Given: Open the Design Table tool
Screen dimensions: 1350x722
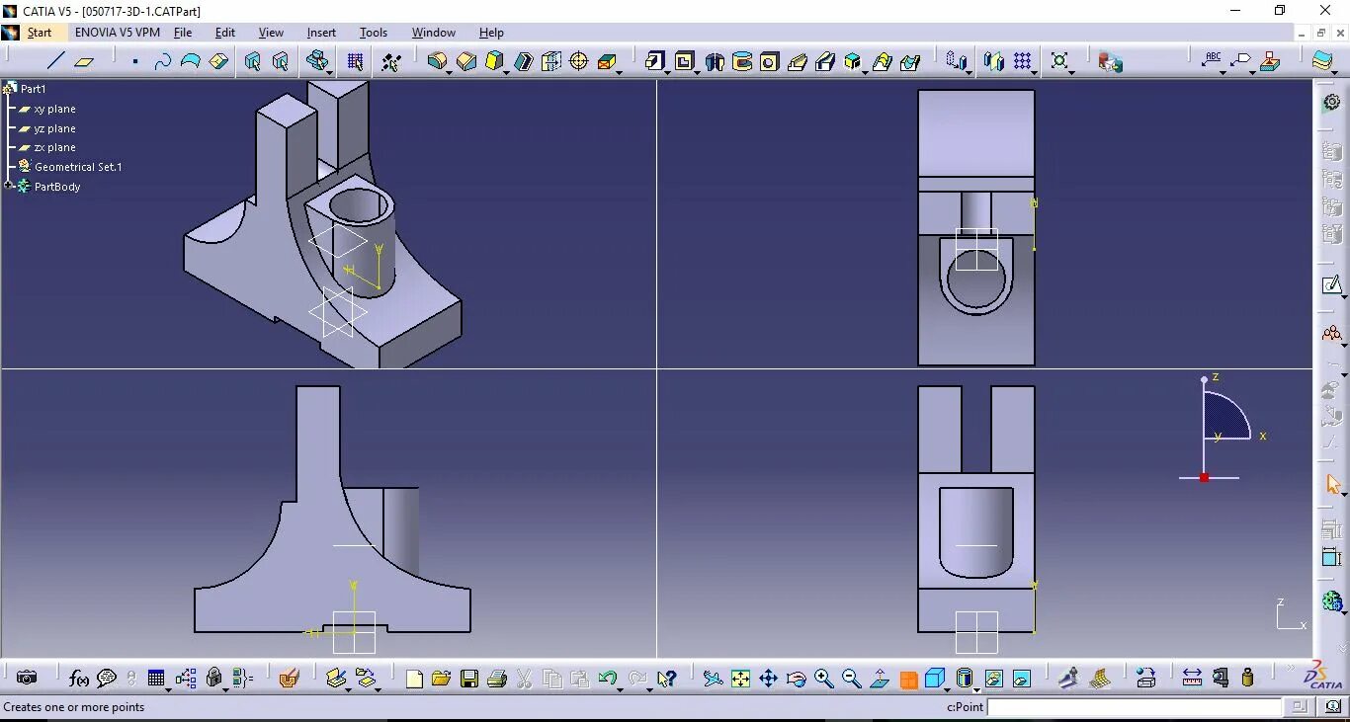Looking at the screenshot, I should tap(156, 678).
